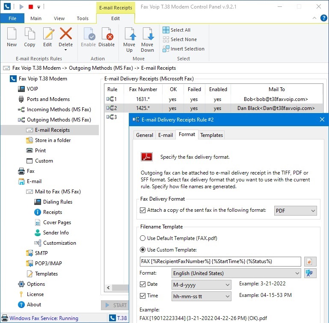Open the E-mail tab in rule dialog
The width and height of the screenshot is (329, 323).
pos(165,135)
